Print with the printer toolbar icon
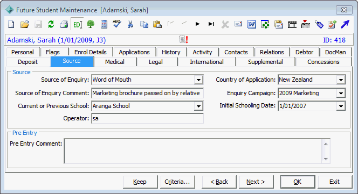Screen dimensions: 358x194 tap(64, 24)
